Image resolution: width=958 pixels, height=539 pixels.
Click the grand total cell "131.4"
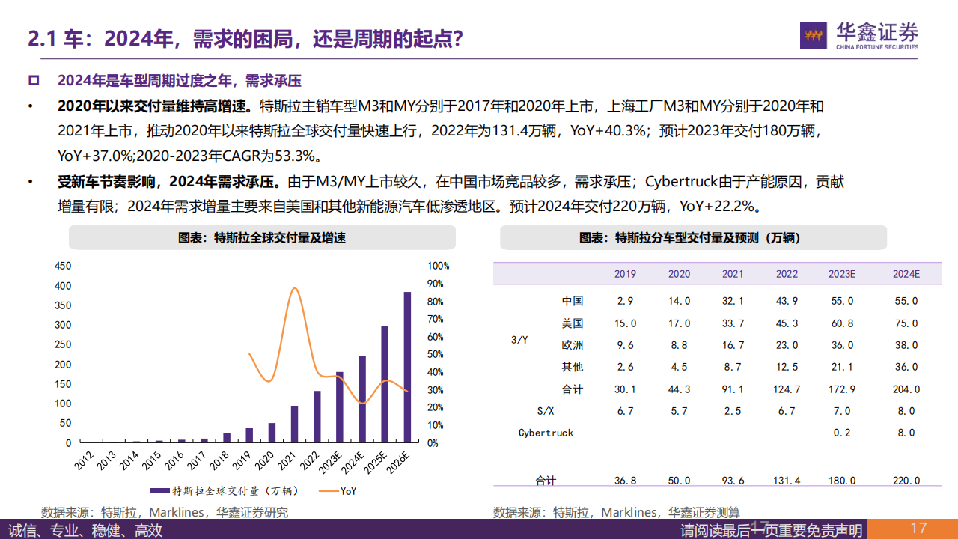(x=787, y=481)
